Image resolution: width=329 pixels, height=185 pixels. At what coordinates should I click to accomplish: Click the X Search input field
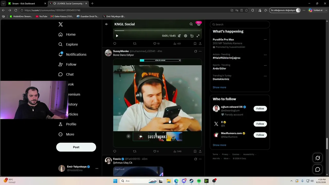(x=240, y=24)
